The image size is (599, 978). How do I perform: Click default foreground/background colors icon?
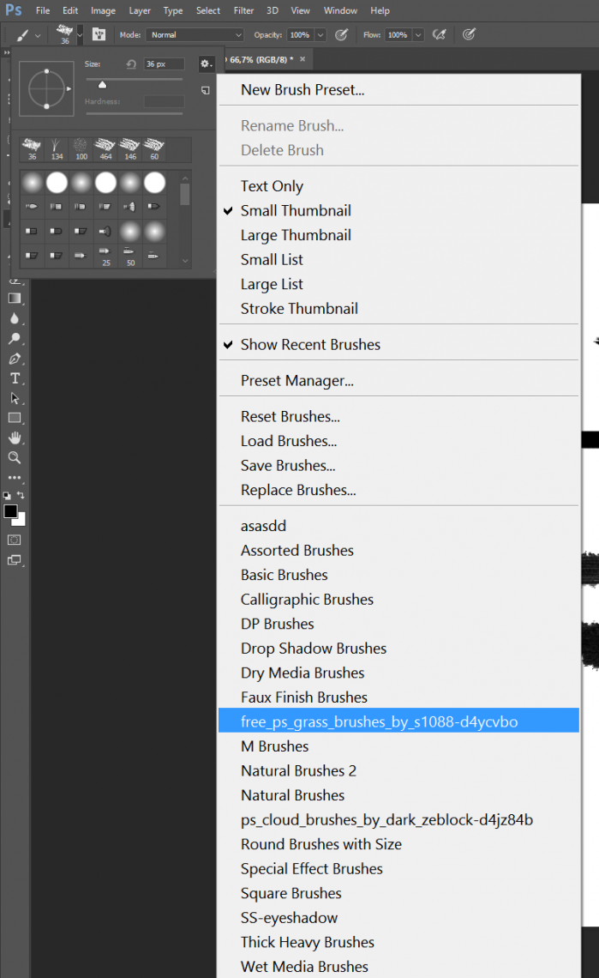click(7, 496)
